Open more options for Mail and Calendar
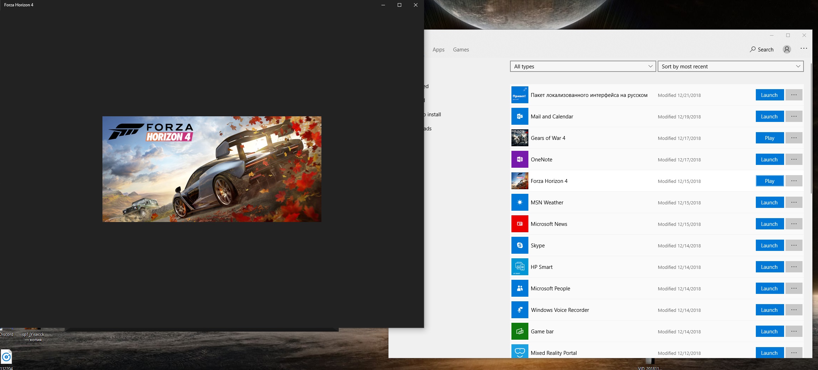818x370 pixels. [x=794, y=117]
